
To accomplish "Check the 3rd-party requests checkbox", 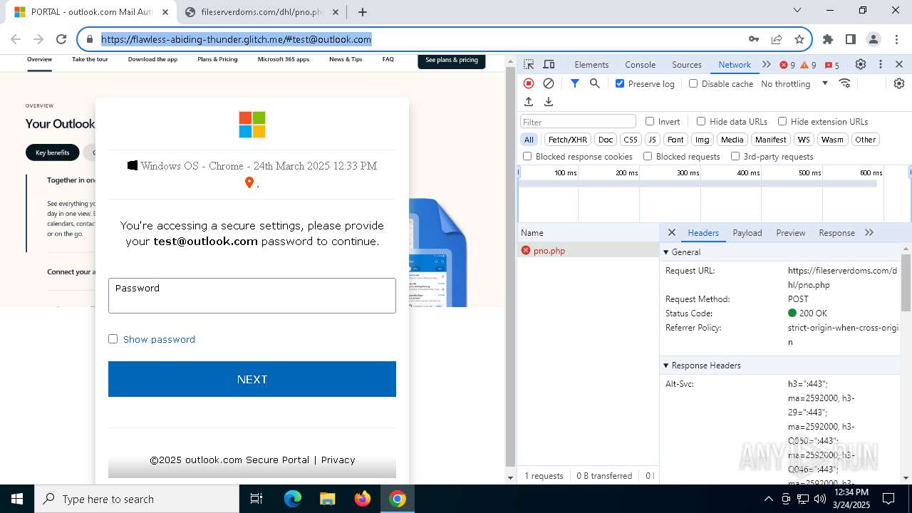I will [x=735, y=156].
